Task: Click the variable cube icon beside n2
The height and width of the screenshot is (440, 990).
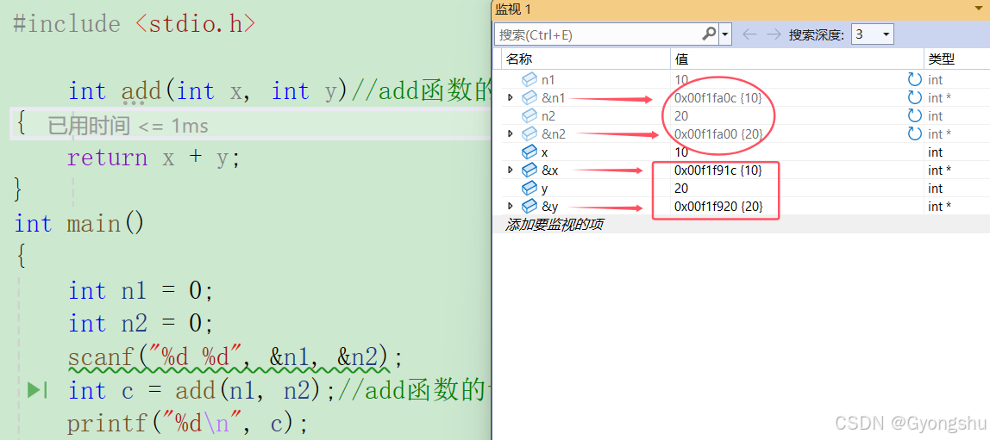Action: coord(529,115)
